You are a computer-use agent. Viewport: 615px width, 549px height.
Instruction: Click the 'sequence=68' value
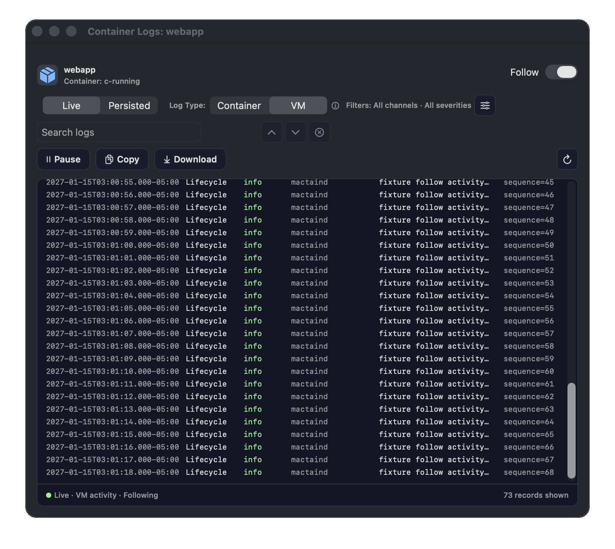[529, 472]
